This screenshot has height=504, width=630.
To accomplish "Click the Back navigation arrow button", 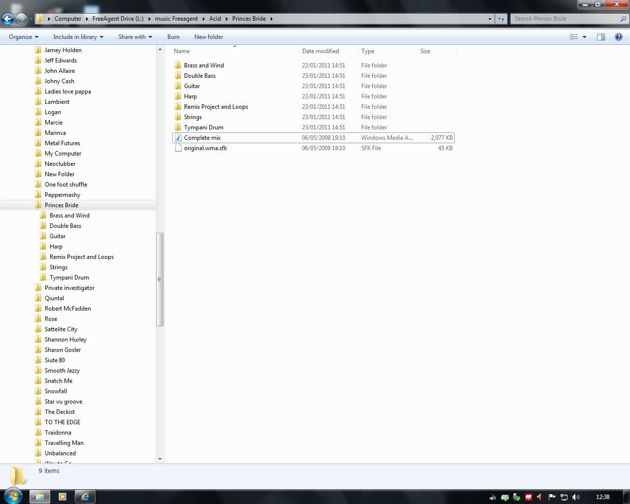I will point(8,19).
